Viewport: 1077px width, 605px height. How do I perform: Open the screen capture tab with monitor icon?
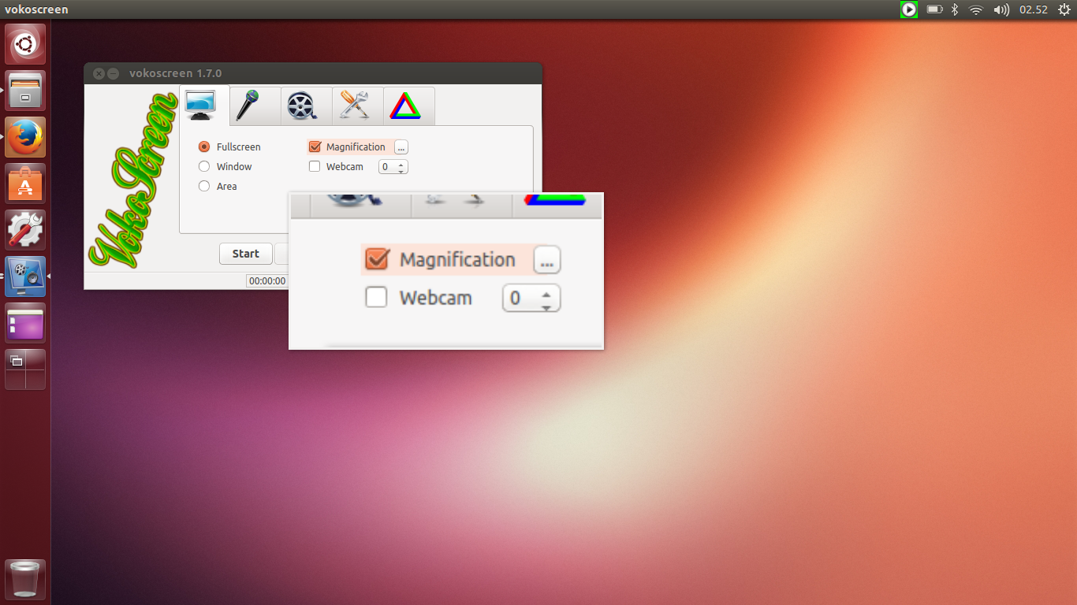204,106
